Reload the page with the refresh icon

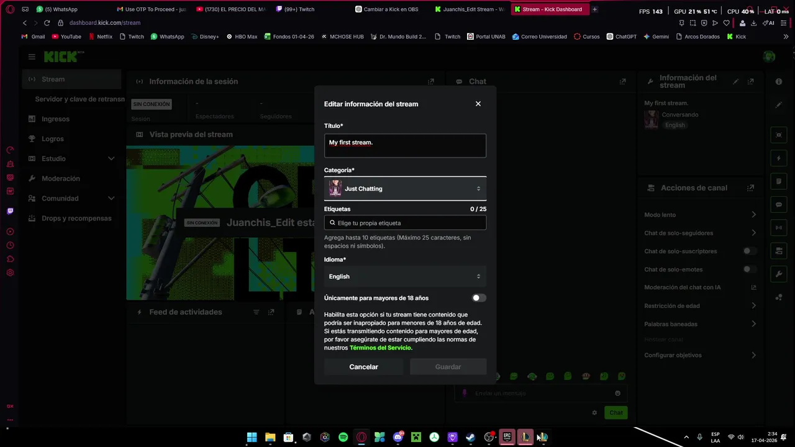tap(47, 23)
